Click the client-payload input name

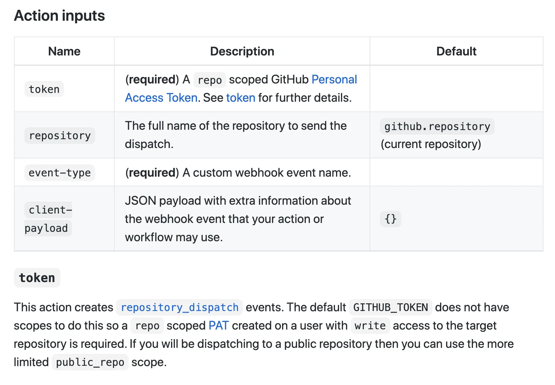pos(48,219)
